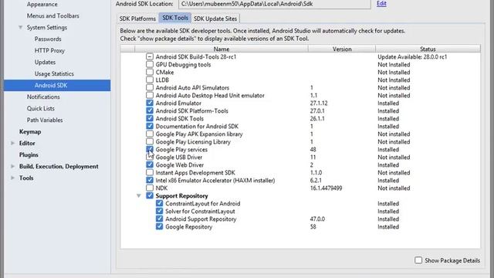Sort table by Name column header

[222, 49]
